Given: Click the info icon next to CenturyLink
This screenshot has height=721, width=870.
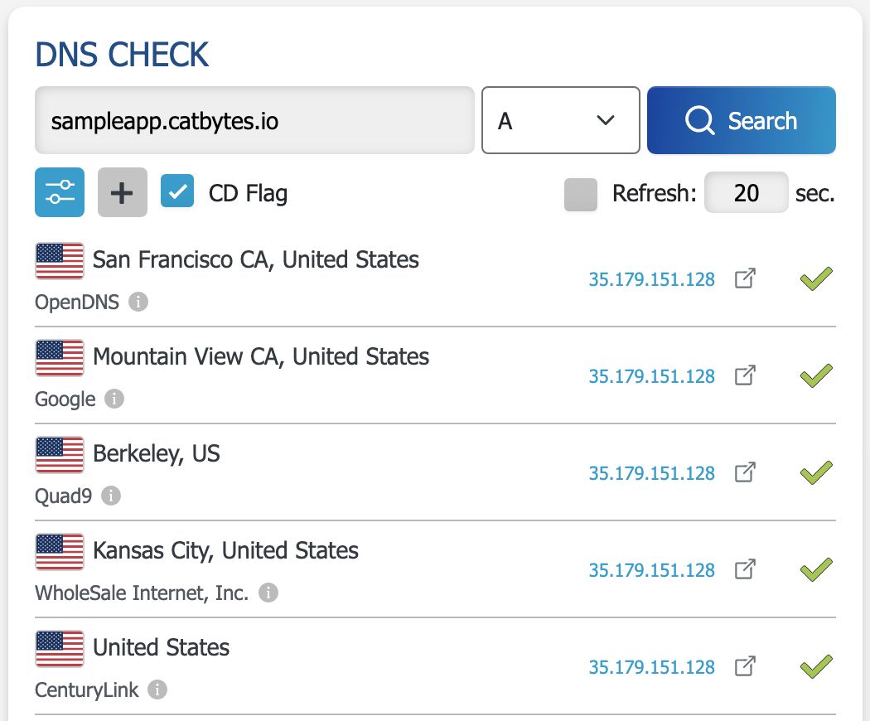Looking at the screenshot, I should click(x=158, y=690).
